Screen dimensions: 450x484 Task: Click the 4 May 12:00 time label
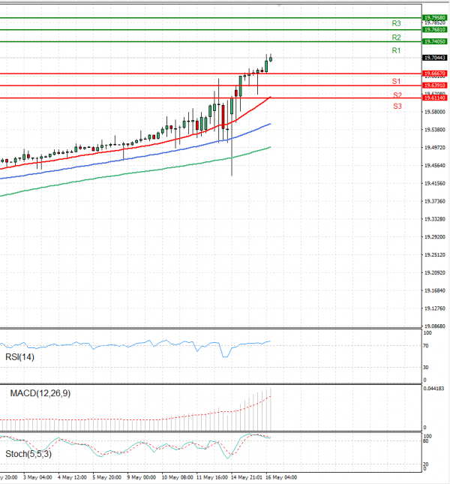(72, 477)
